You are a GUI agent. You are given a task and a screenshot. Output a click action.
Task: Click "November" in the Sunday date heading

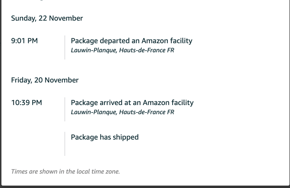(x=66, y=18)
